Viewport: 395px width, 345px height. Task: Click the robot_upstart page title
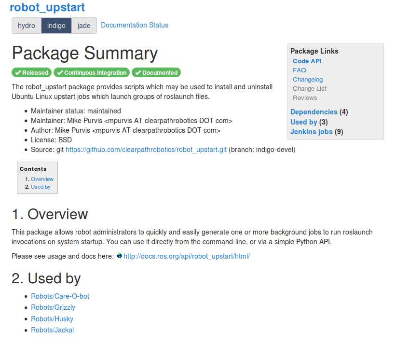47,7
